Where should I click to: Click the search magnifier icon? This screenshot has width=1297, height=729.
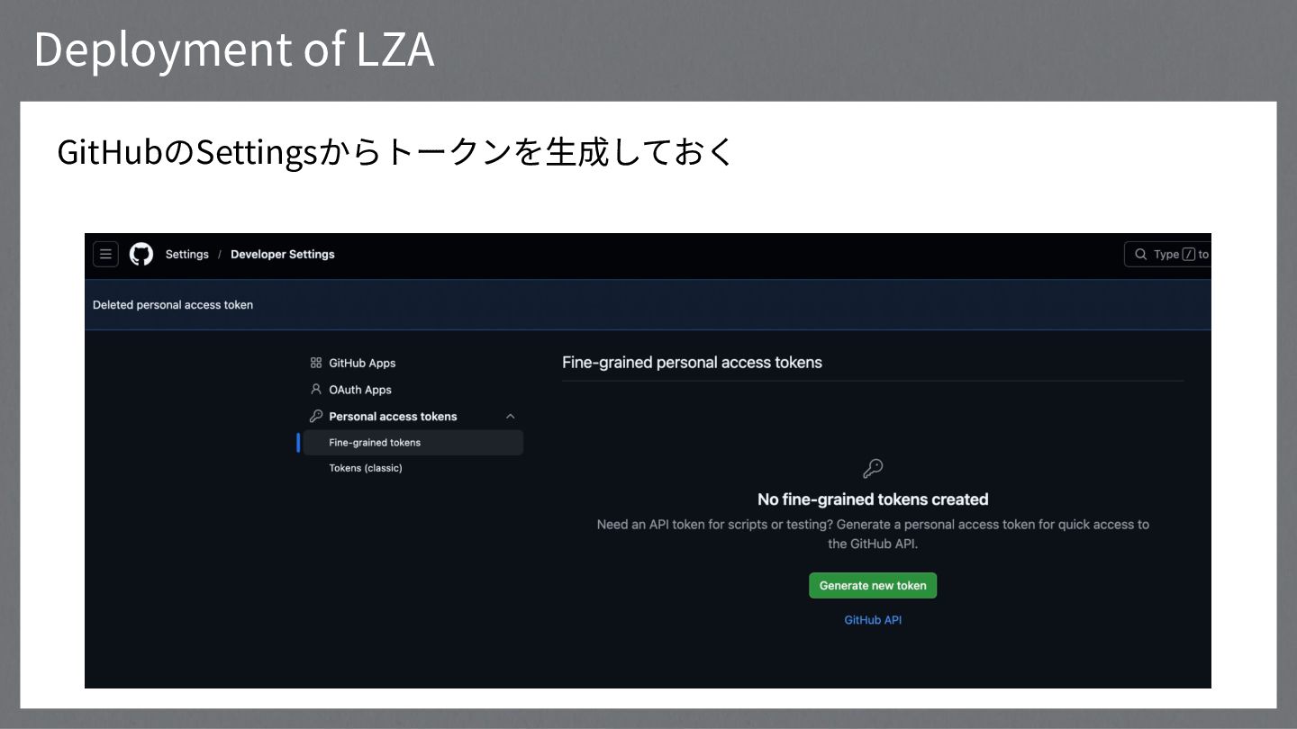point(1140,254)
